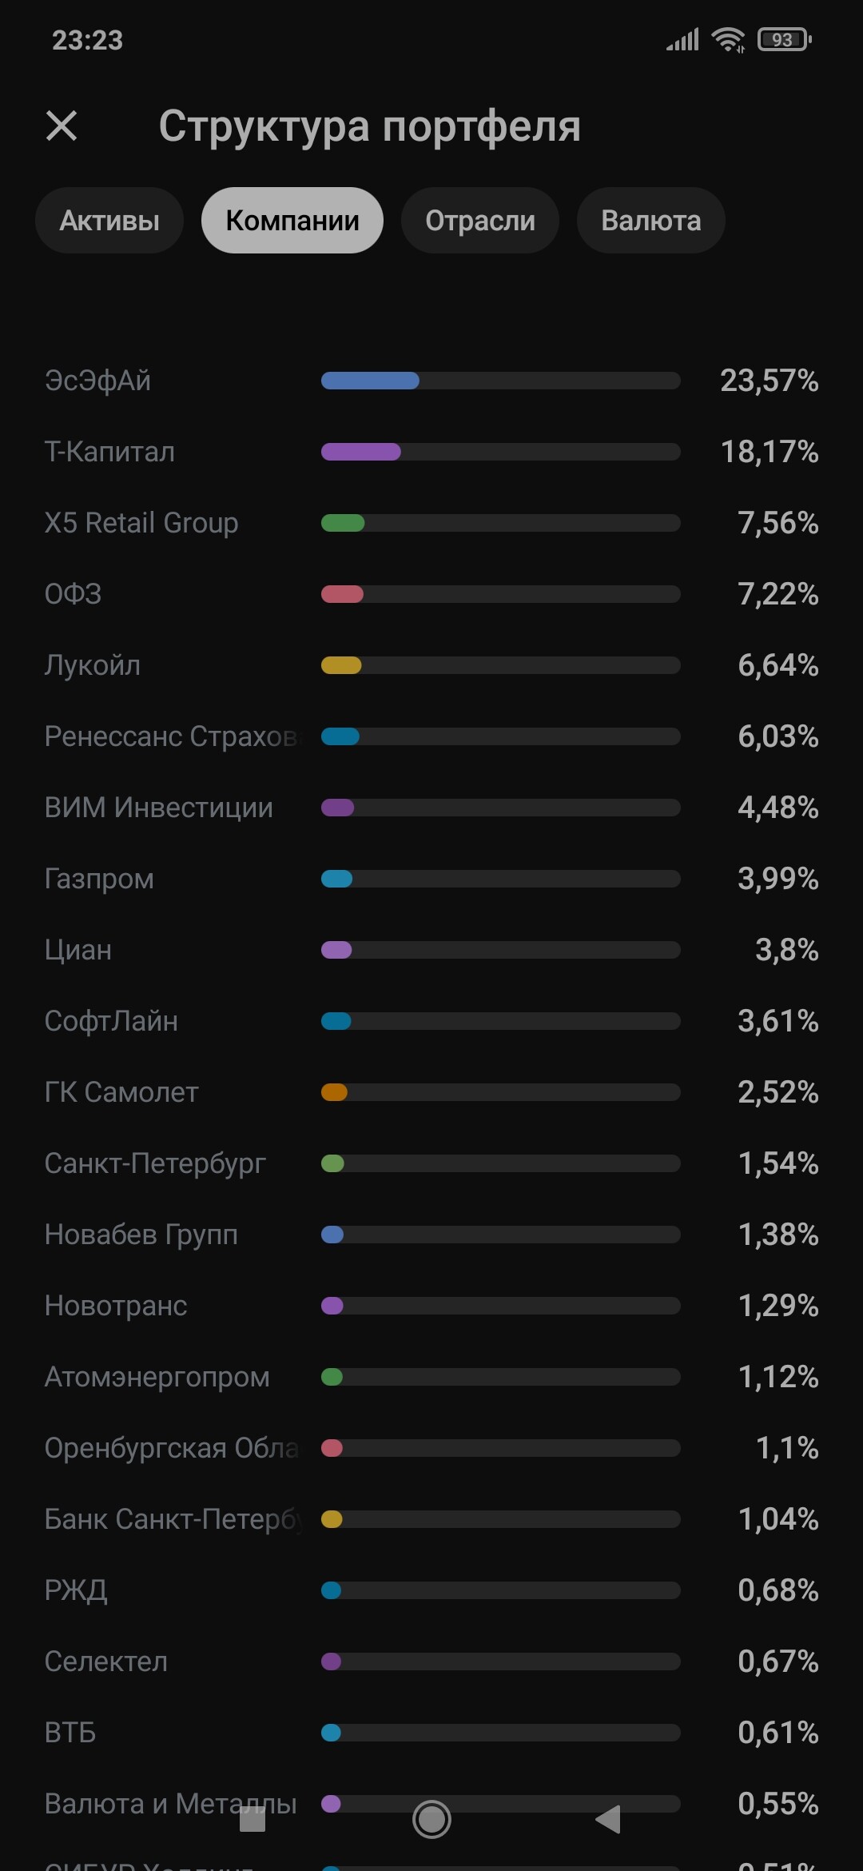Select the Компании tab
This screenshot has height=1871, width=863.
tap(292, 221)
